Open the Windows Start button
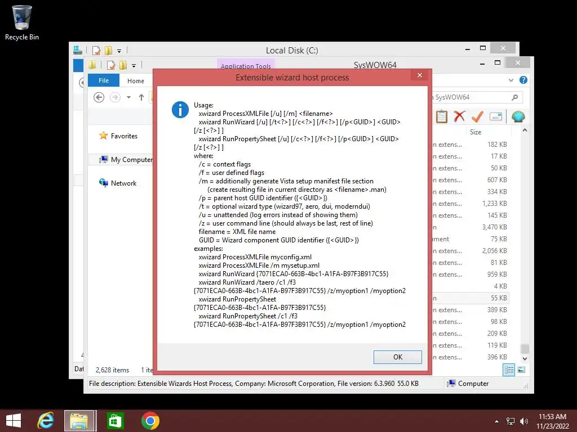The height and width of the screenshot is (432, 577). pos(14,421)
